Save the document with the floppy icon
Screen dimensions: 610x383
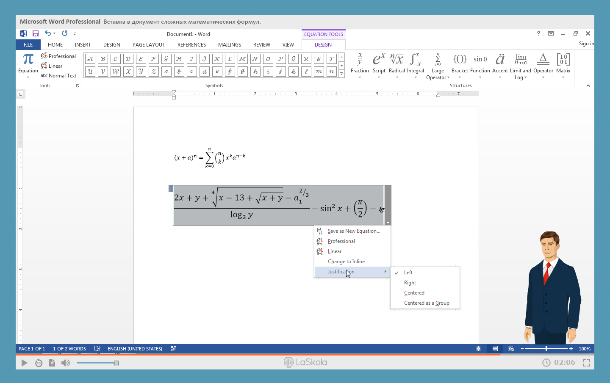coord(36,33)
